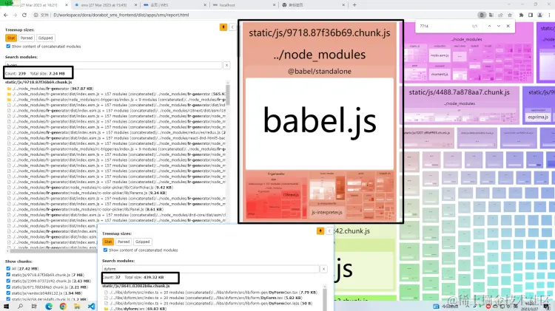Uncheck the vendor js (1.94 MB) checkbox
This screenshot has width=555, height=311.
[8, 293]
